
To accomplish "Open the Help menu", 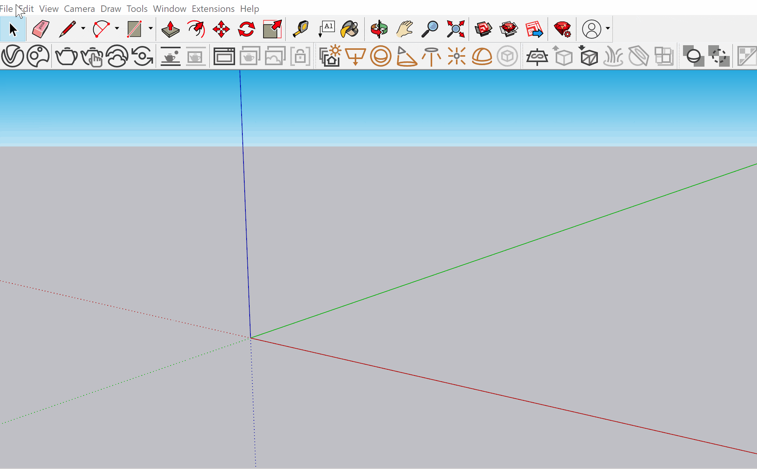I will [250, 8].
